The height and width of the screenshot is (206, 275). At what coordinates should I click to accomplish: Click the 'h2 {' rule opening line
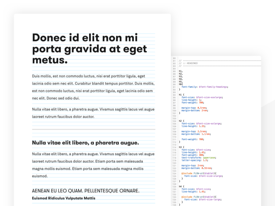click(181, 121)
